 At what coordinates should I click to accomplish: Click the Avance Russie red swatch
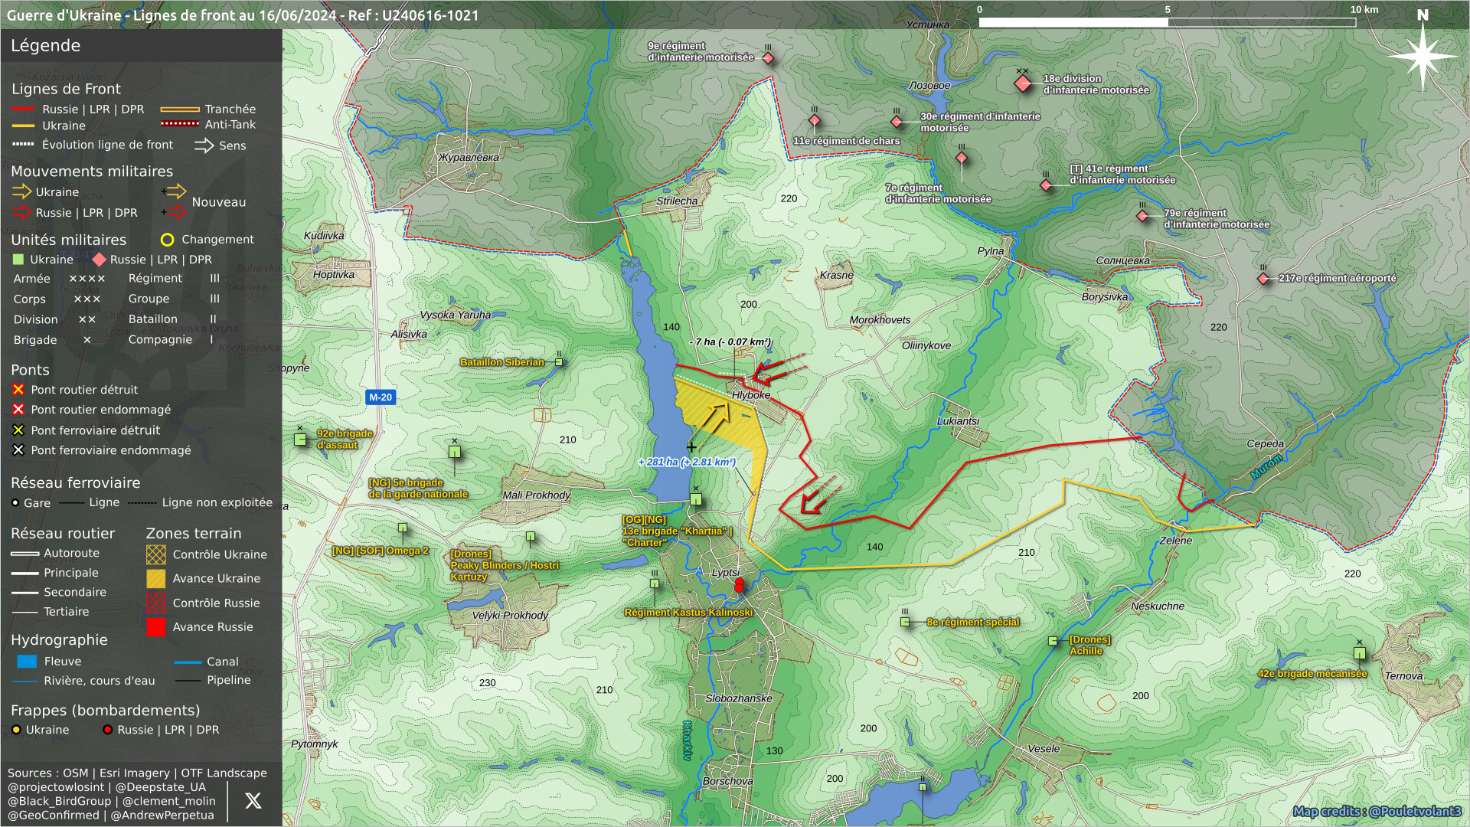(156, 627)
